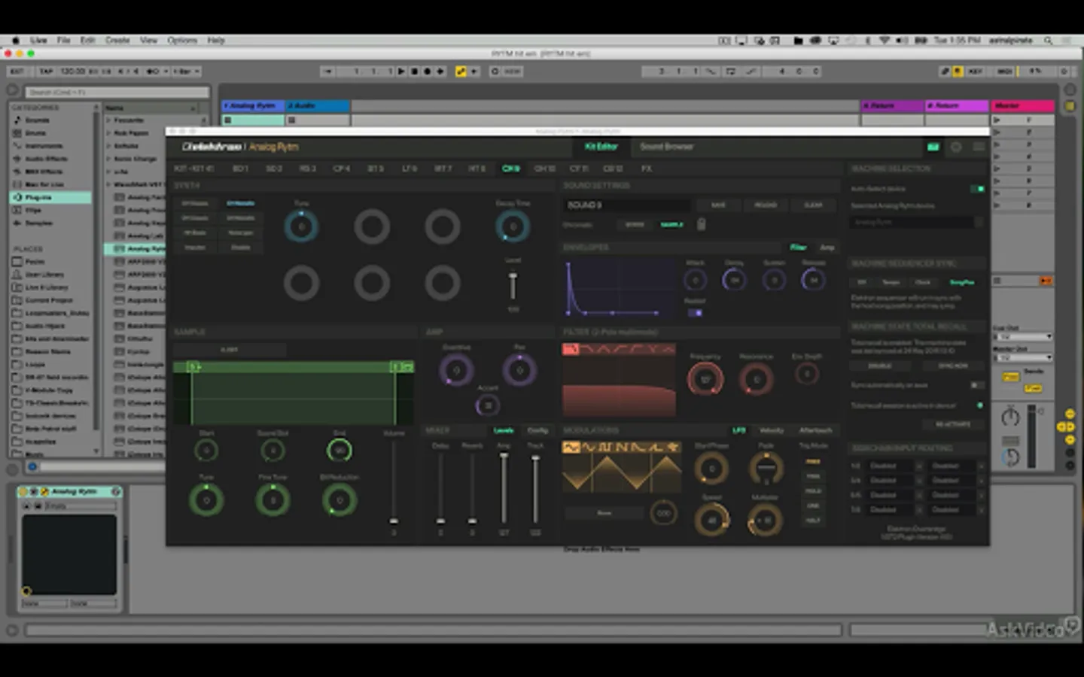Viewport: 1084px width, 677px height.
Task: Click the synth Level slider
Action: (513, 286)
